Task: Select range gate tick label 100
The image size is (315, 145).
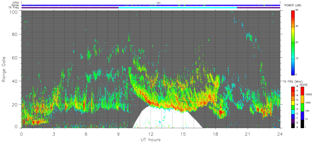Action: coord(13,12)
